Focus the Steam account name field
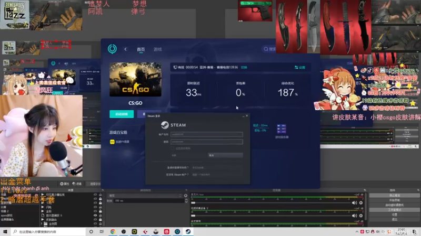 (207, 134)
